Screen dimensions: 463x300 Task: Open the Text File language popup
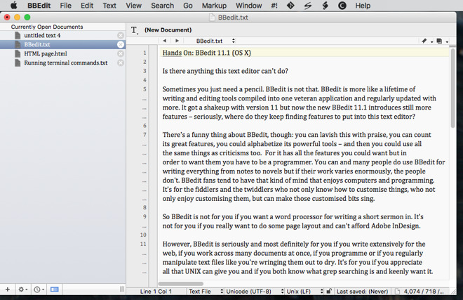(x=206, y=292)
